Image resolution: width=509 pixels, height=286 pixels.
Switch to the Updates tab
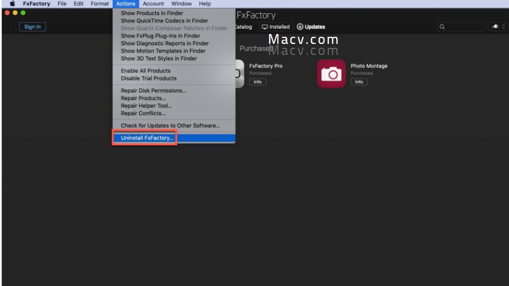pos(311,26)
